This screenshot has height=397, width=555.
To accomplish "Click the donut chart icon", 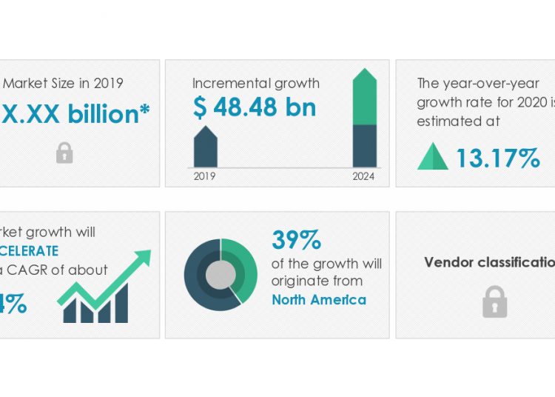I will point(221,276).
